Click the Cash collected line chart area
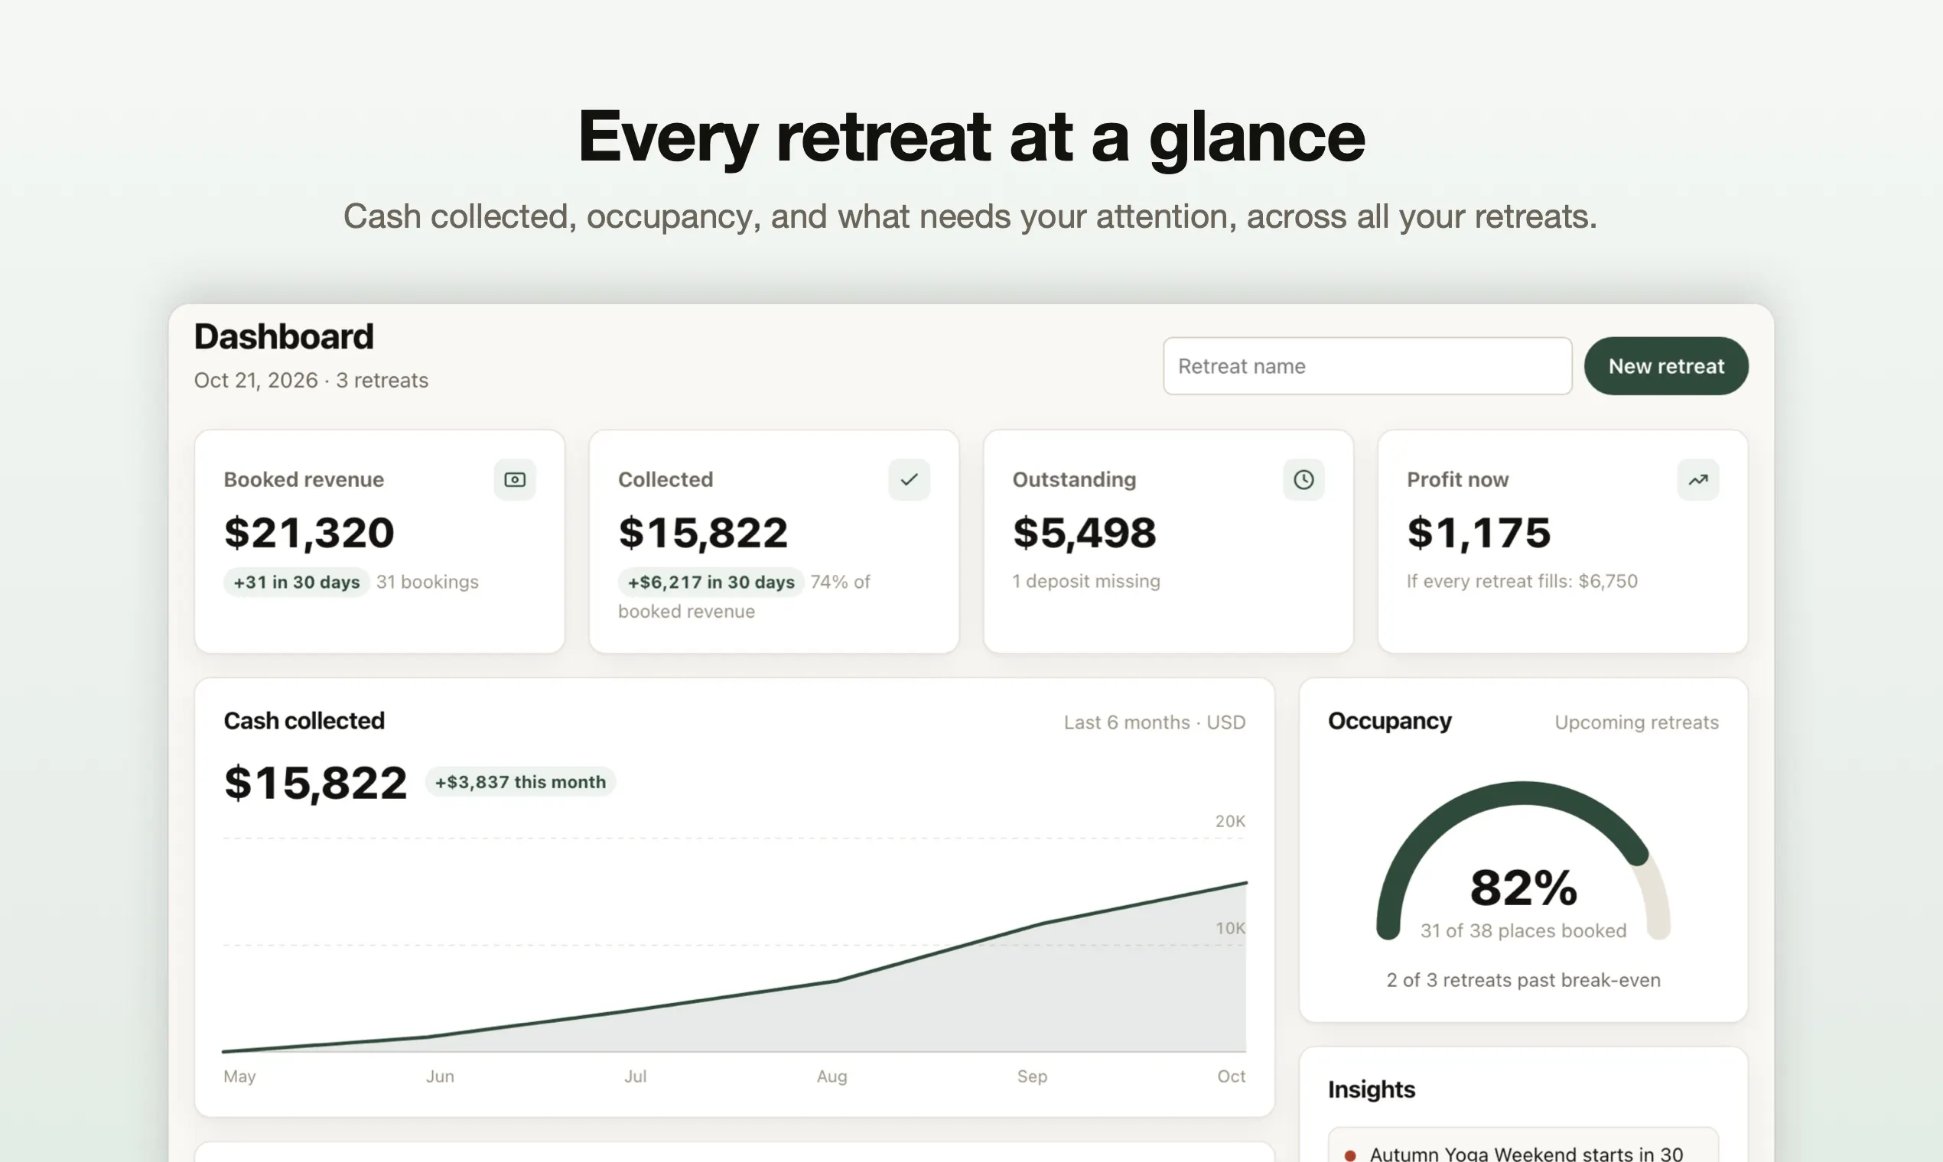The image size is (1943, 1162). pos(734,943)
